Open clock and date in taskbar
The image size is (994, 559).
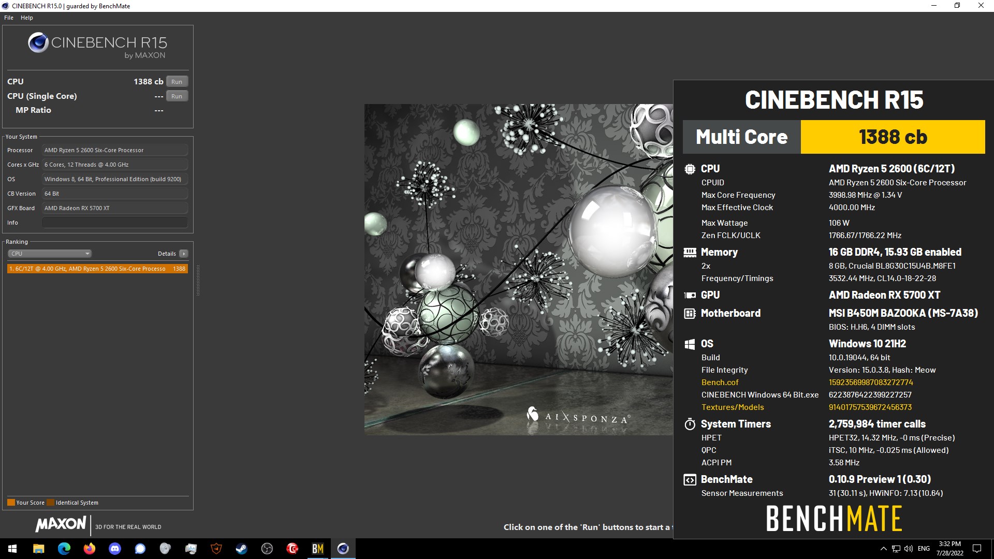click(x=949, y=549)
